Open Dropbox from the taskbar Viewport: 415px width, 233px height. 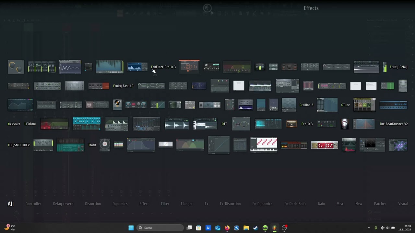(x=208, y=228)
